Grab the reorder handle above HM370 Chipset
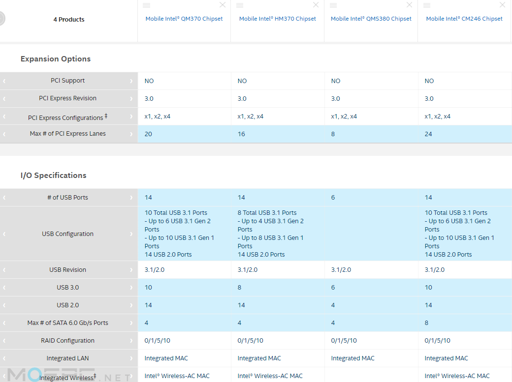This screenshot has height=382, width=512. tap(240, 5)
